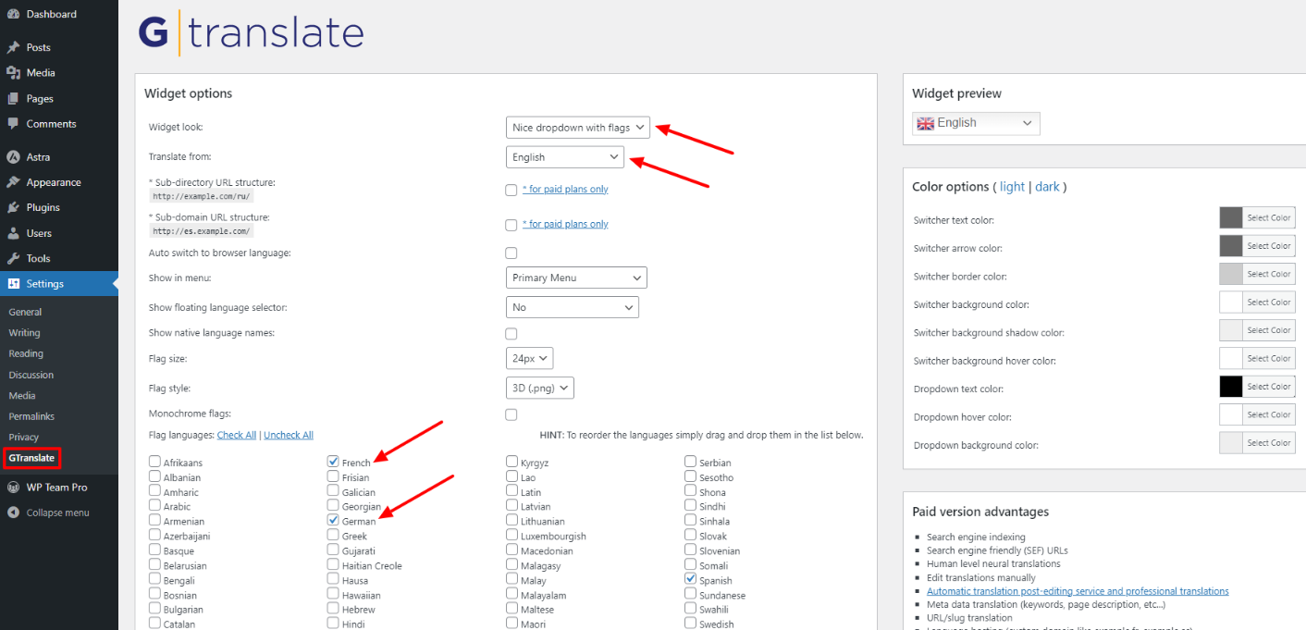The image size is (1306, 630).
Task: Click Select Color for Dropdown hover color
Action: click(x=1269, y=414)
